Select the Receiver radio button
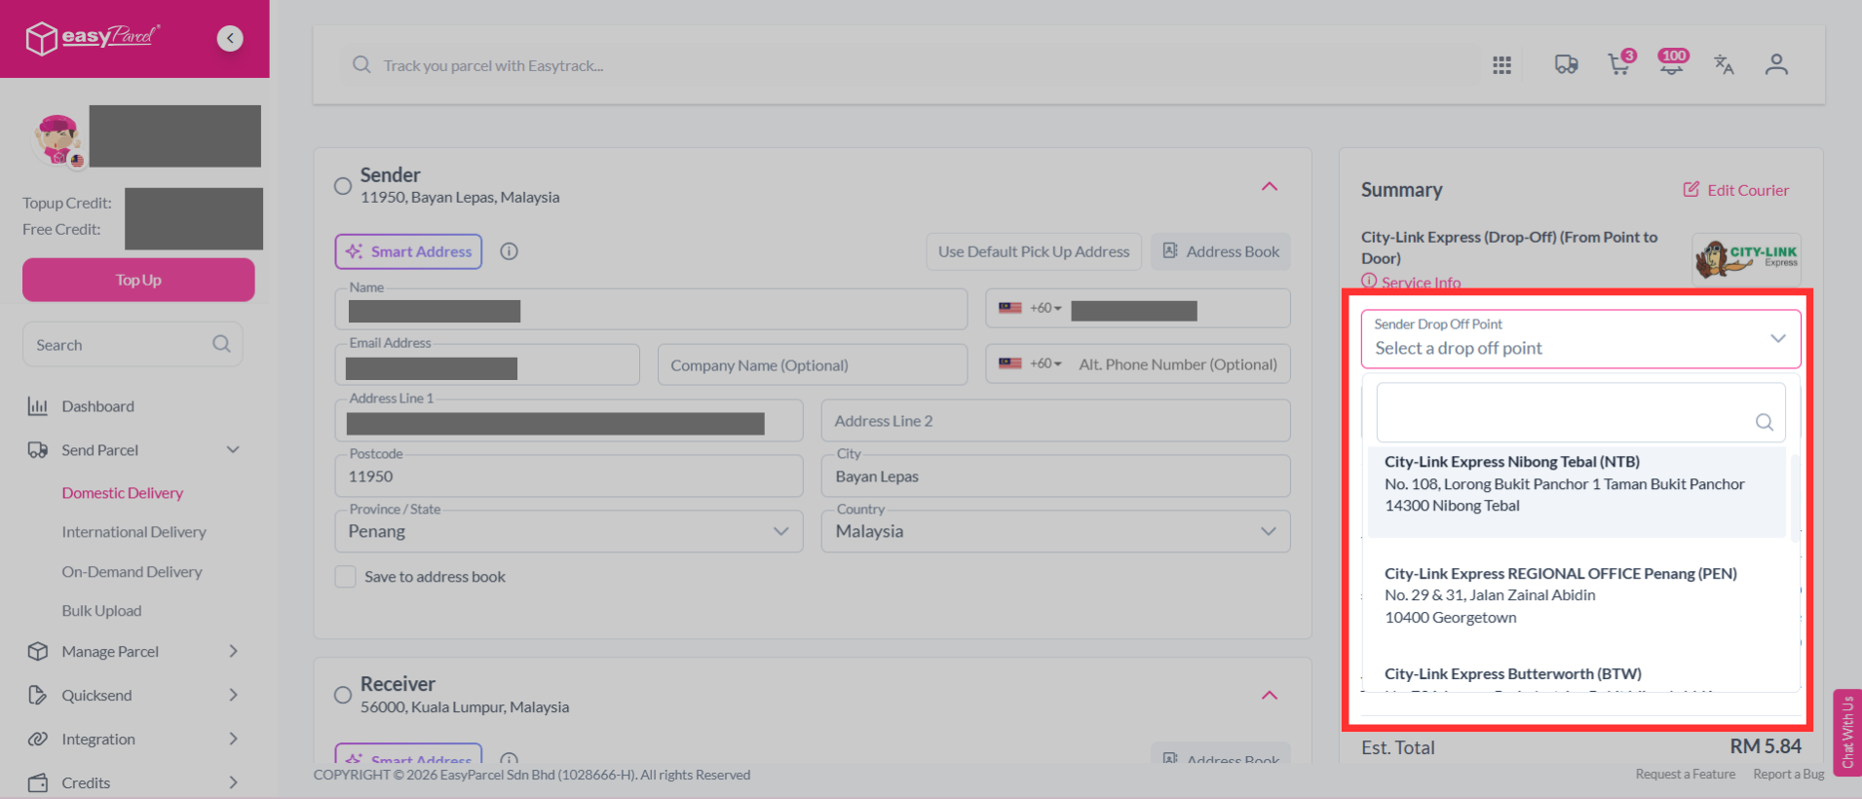The height and width of the screenshot is (799, 1862). pos(343,696)
